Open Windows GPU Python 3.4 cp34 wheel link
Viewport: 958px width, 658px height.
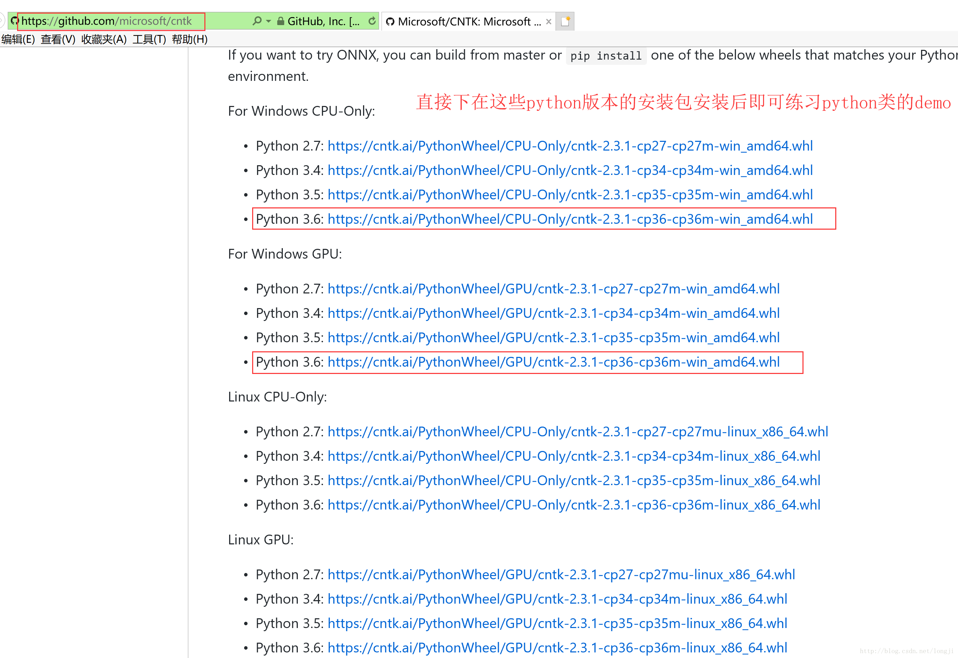point(554,313)
